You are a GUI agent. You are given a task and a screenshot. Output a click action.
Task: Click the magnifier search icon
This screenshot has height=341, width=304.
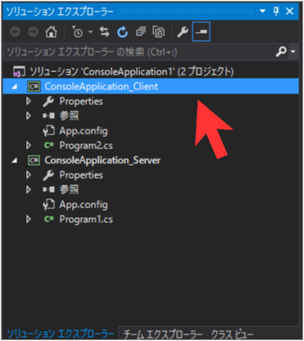pyautogui.click(x=281, y=52)
